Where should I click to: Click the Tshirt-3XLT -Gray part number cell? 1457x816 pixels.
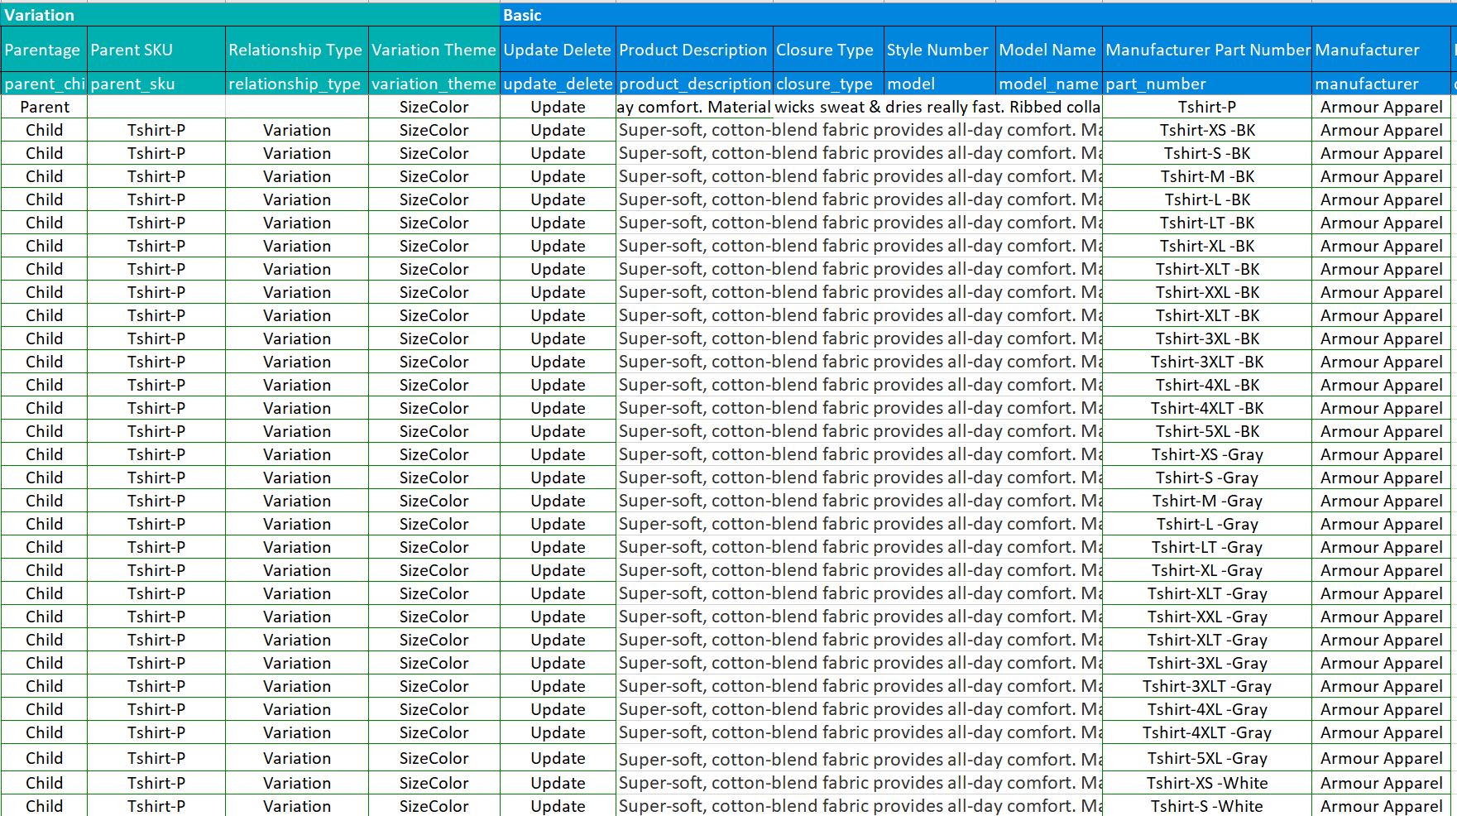pyautogui.click(x=1207, y=686)
